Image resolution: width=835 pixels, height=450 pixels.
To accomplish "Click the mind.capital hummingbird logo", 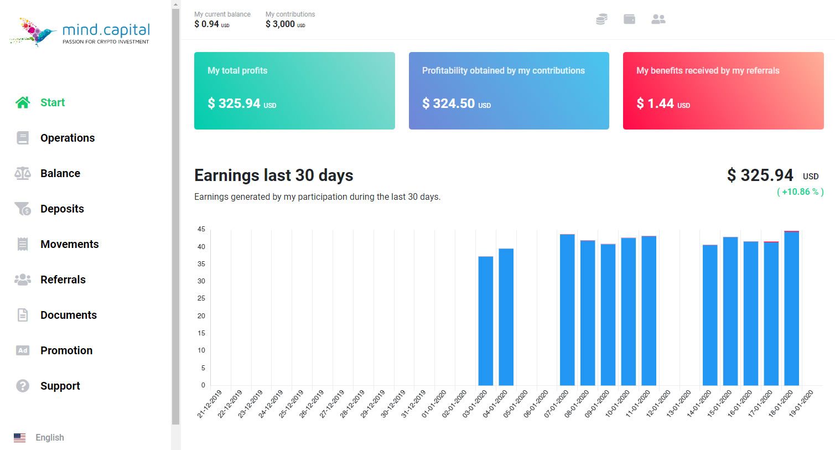I will coord(80,32).
